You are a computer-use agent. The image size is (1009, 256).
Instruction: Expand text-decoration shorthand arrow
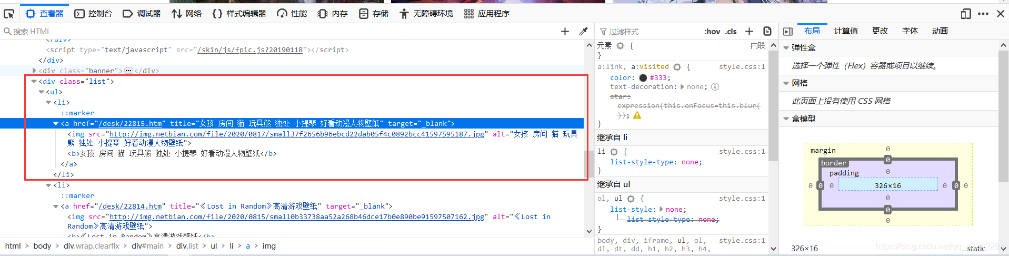tap(683, 87)
